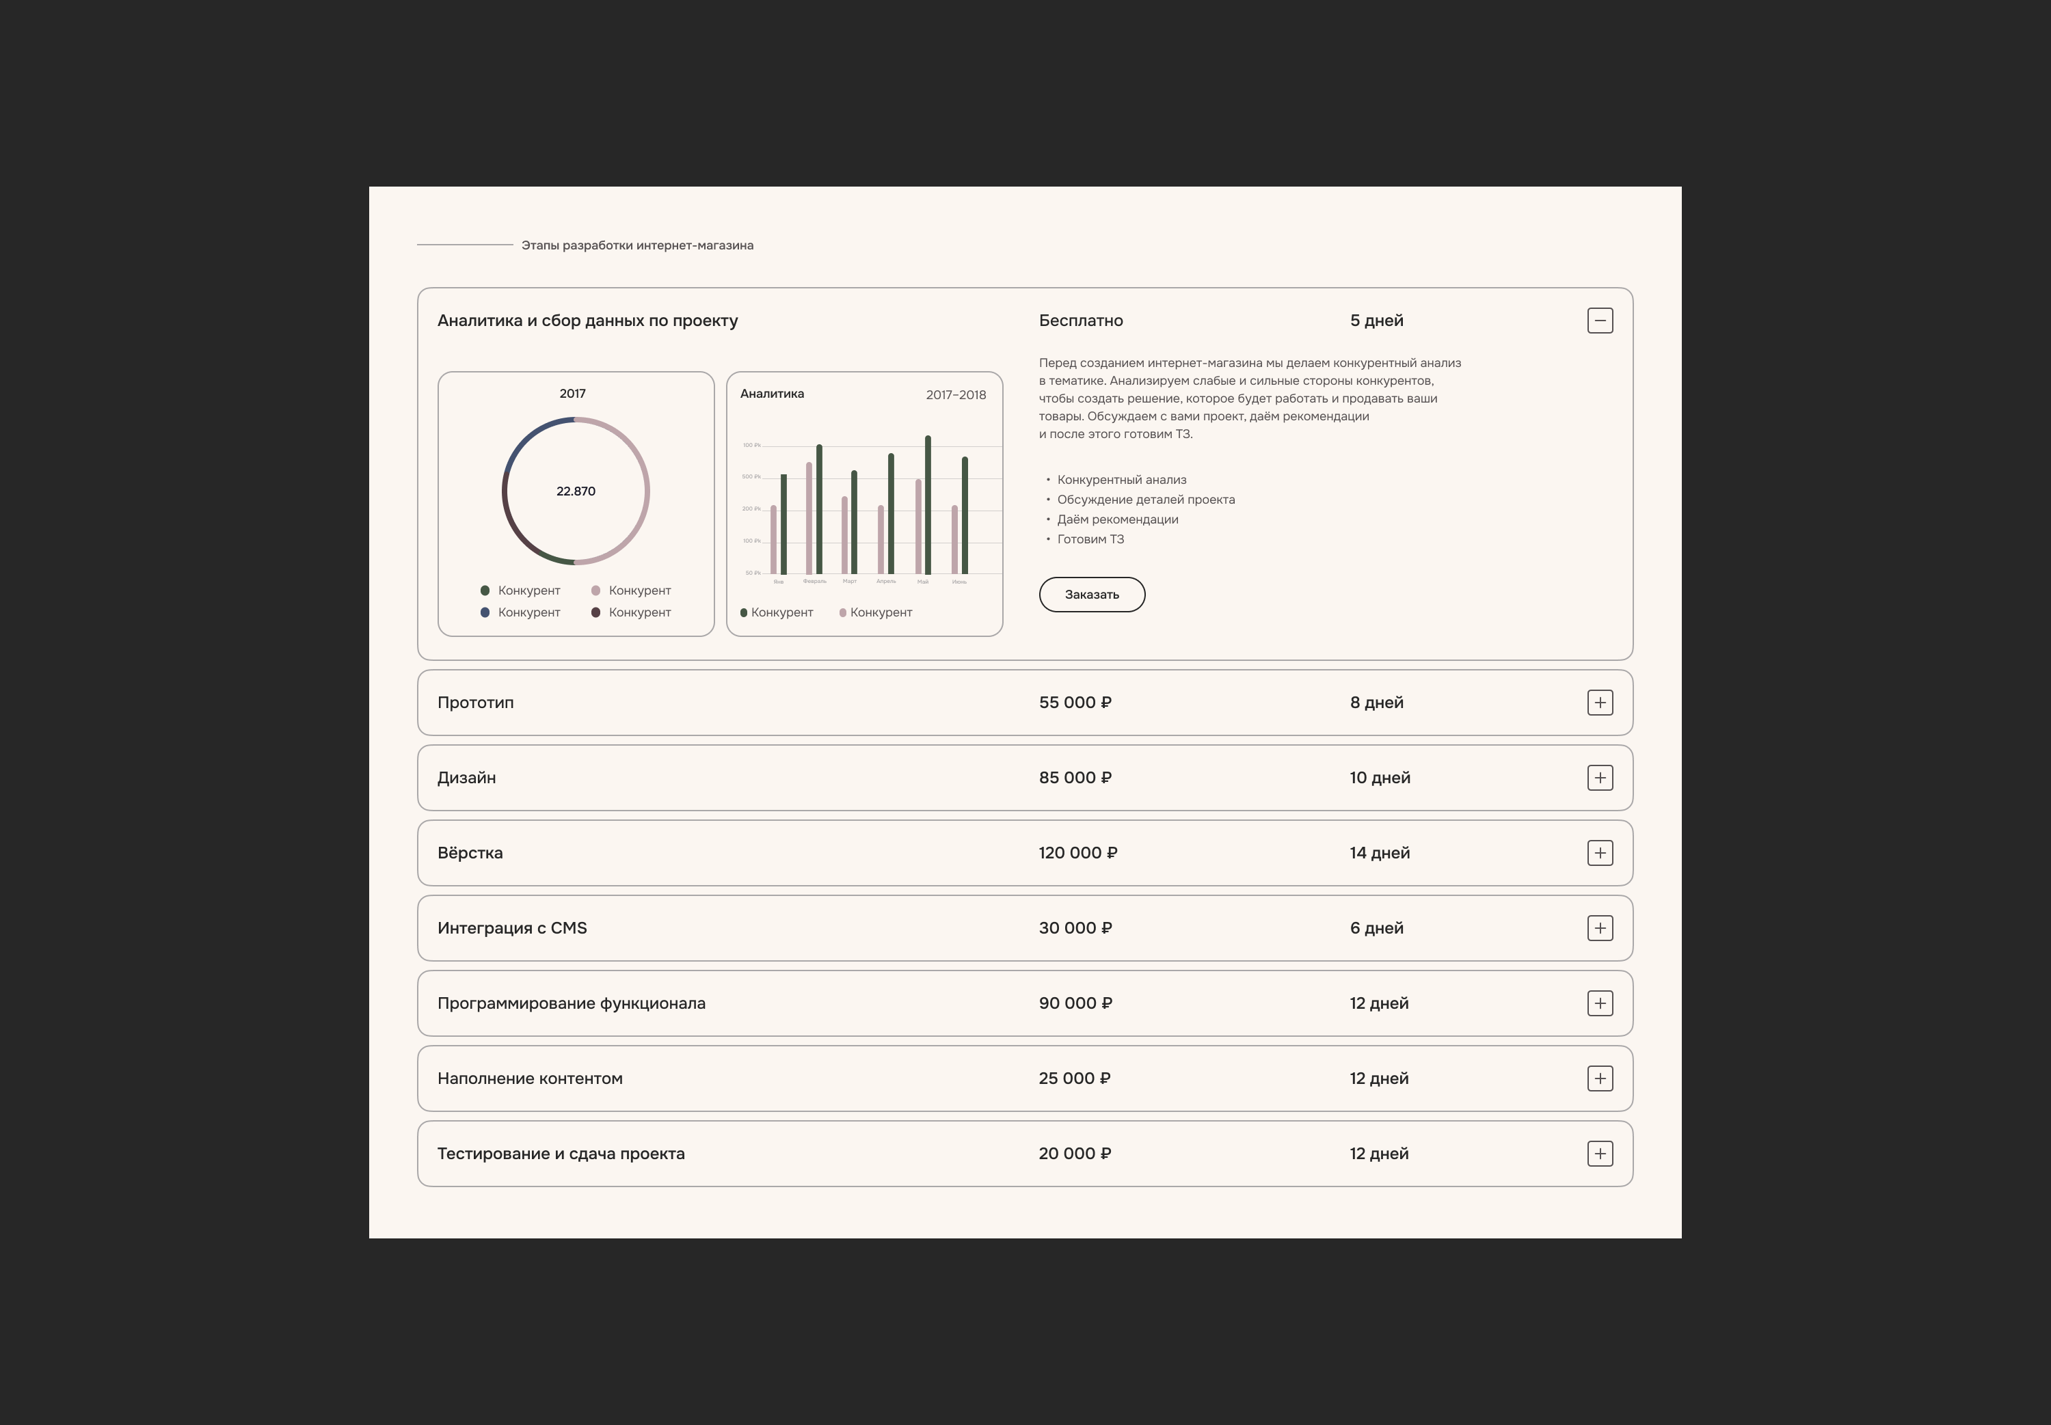
Task: Click the Вёрстка stage title
Action: point(470,853)
